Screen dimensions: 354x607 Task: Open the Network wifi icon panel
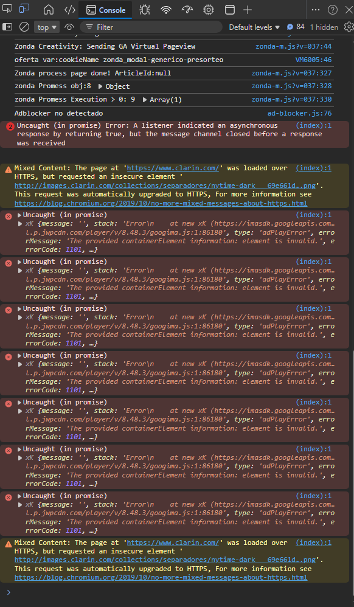pyautogui.click(x=166, y=10)
